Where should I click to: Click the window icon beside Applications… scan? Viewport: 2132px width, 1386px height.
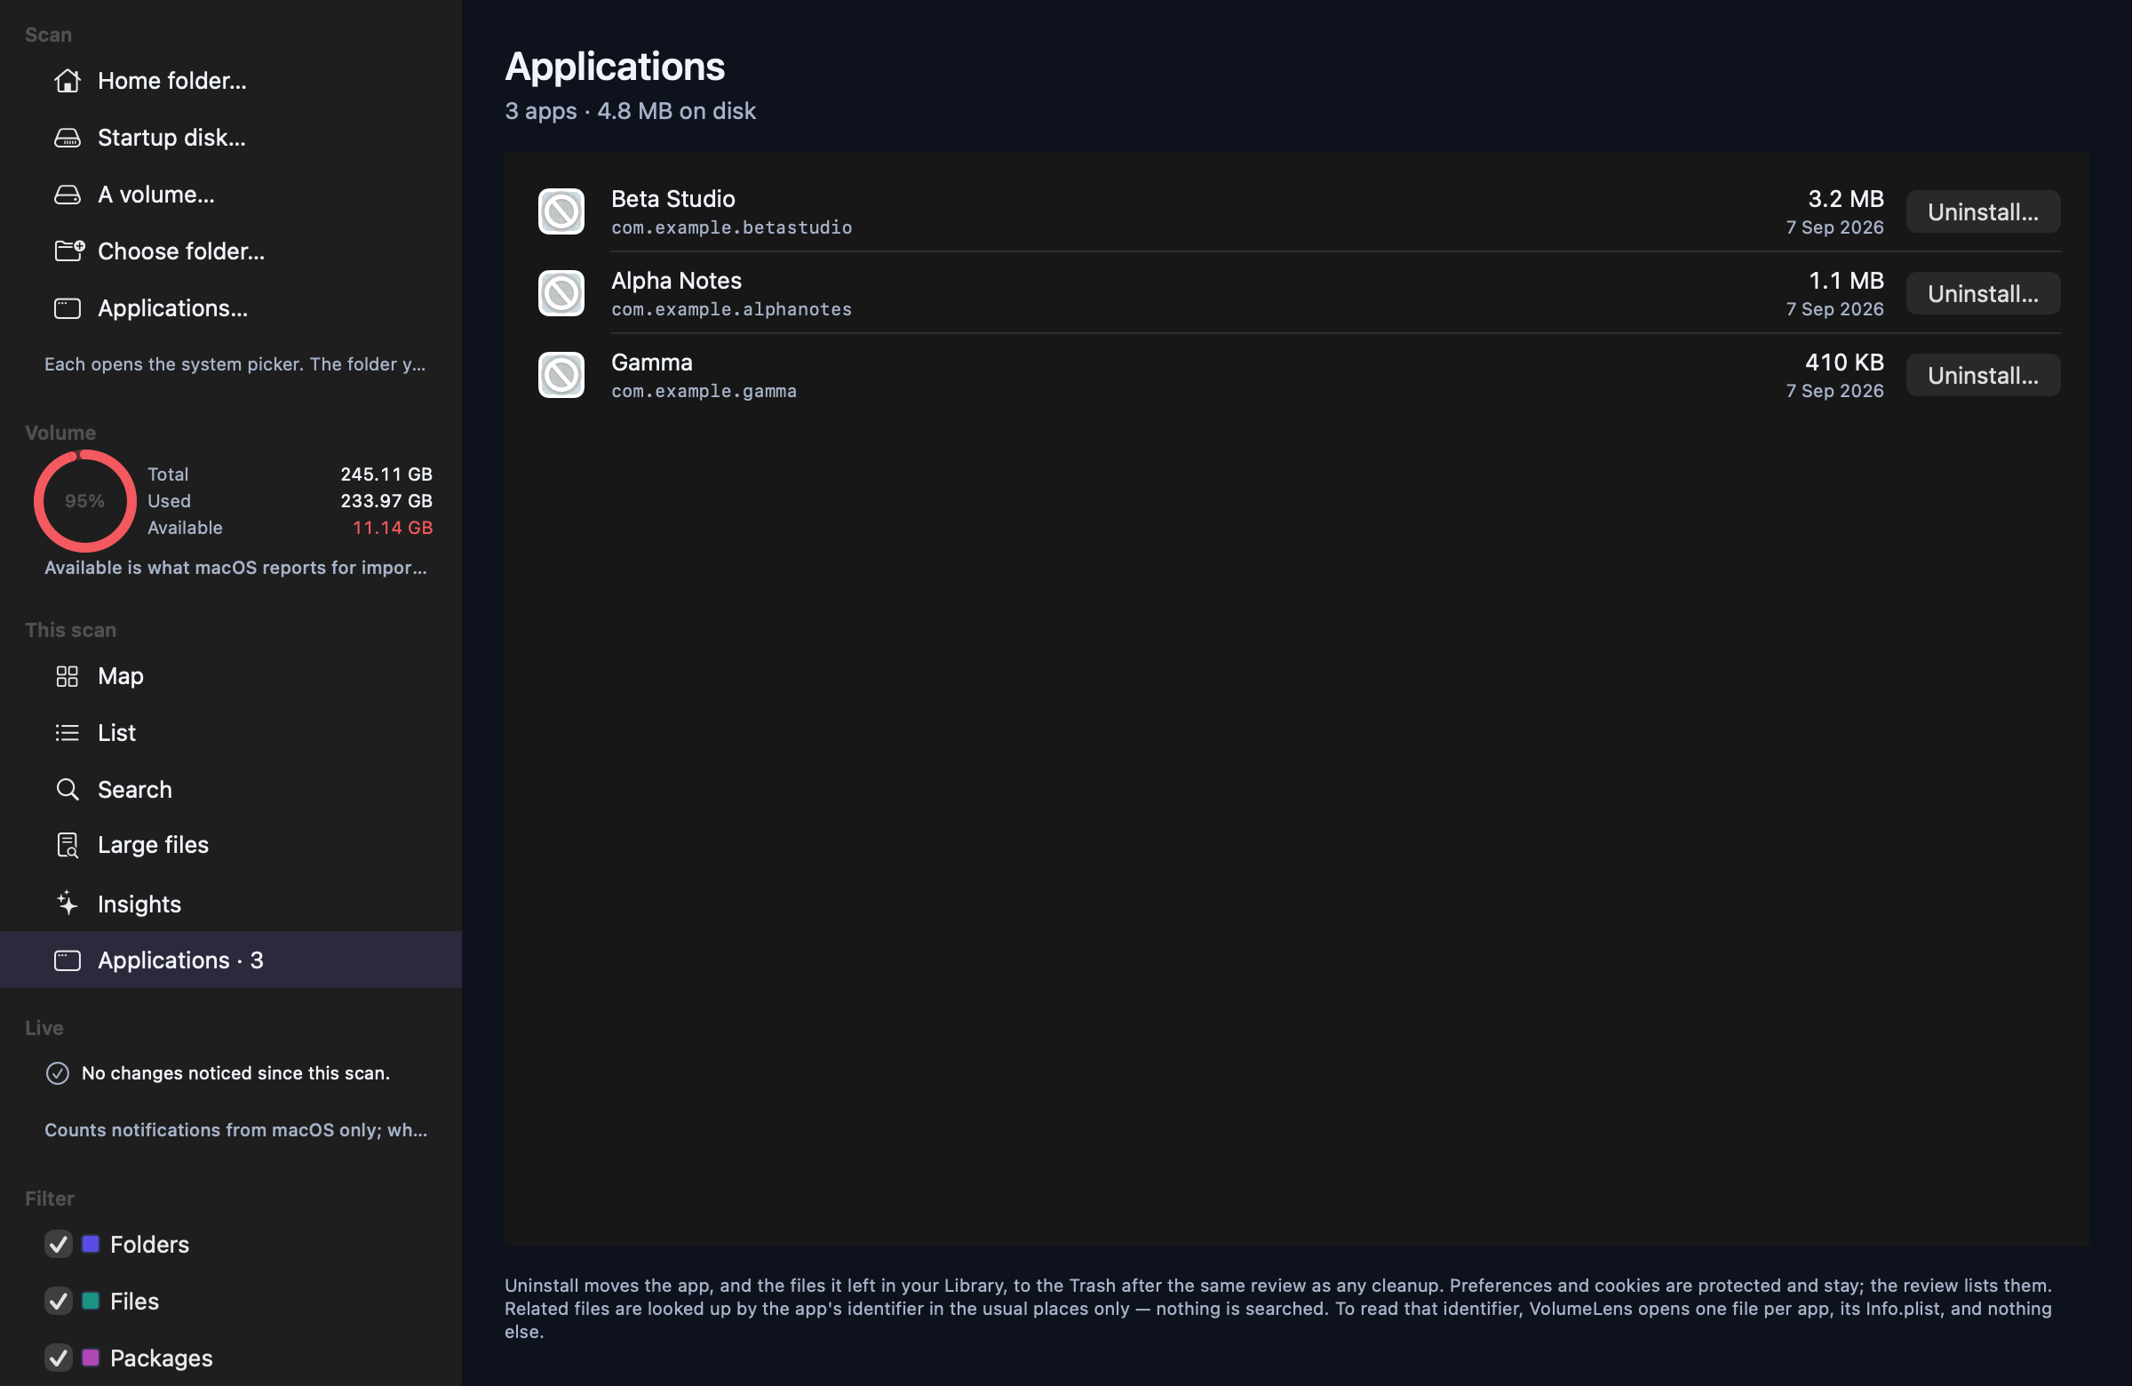pyautogui.click(x=68, y=308)
